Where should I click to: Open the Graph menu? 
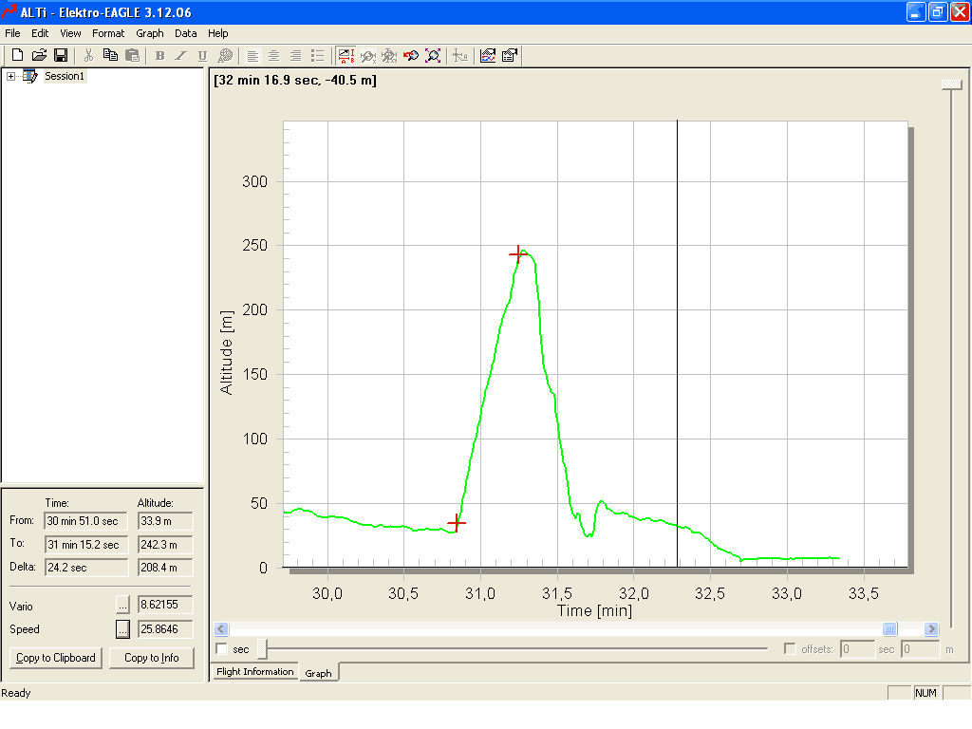[149, 33]
